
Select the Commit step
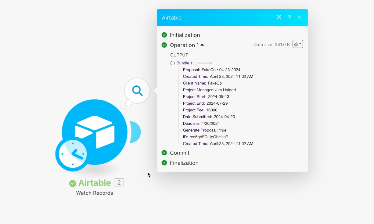[x=180, y=153]
